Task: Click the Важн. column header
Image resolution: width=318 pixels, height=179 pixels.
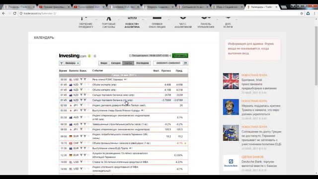Action: 83,71
